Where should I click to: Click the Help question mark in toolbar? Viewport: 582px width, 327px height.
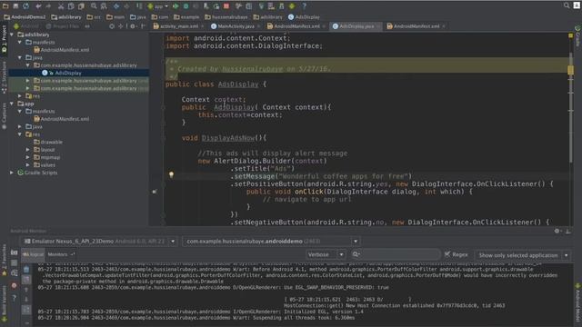click(x=304, y=6)
